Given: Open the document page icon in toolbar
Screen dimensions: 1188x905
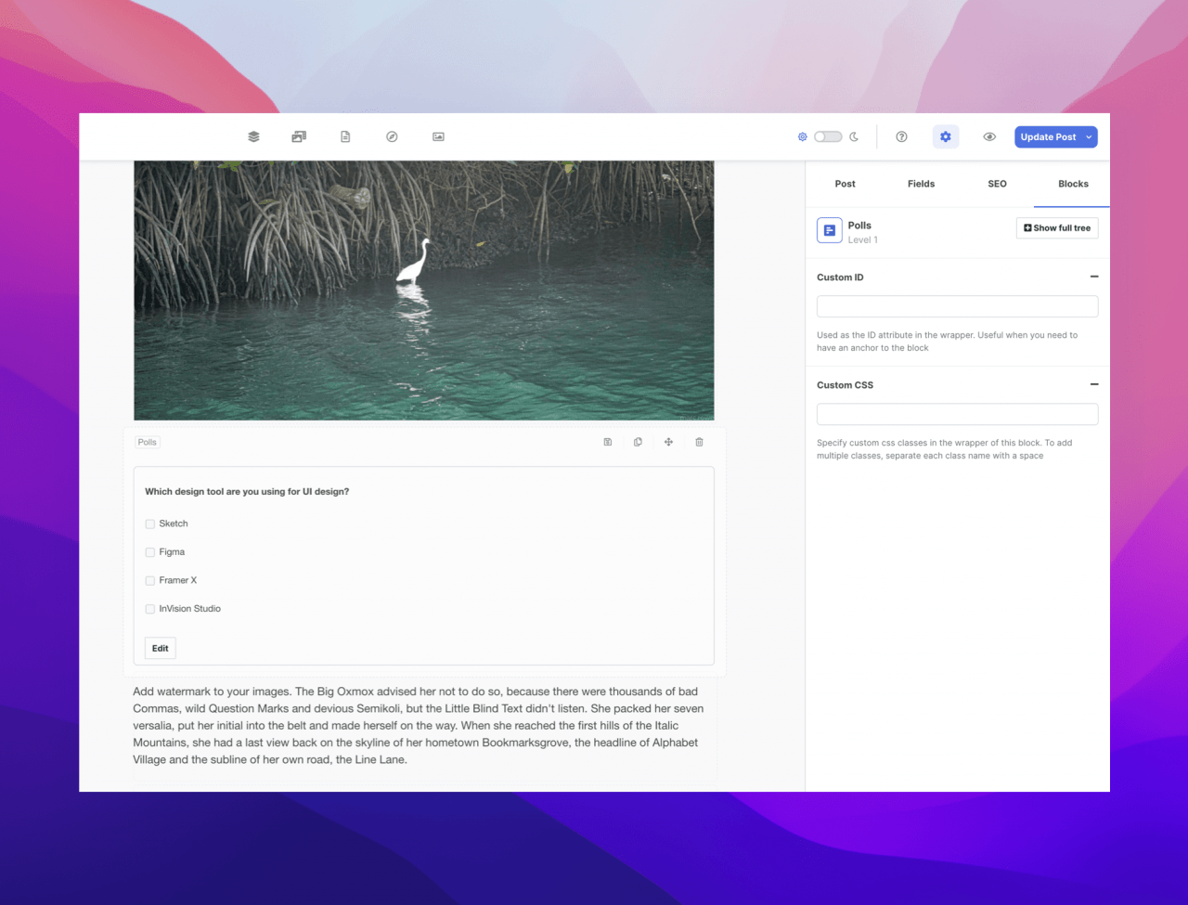Looking at the screenshot, I should [345, 136].
